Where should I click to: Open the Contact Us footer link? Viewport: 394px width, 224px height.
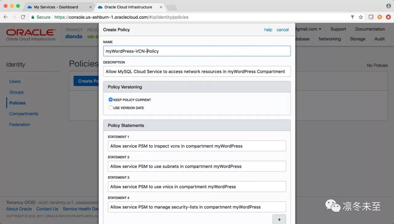pyautogui.click(x=47, y=209)
